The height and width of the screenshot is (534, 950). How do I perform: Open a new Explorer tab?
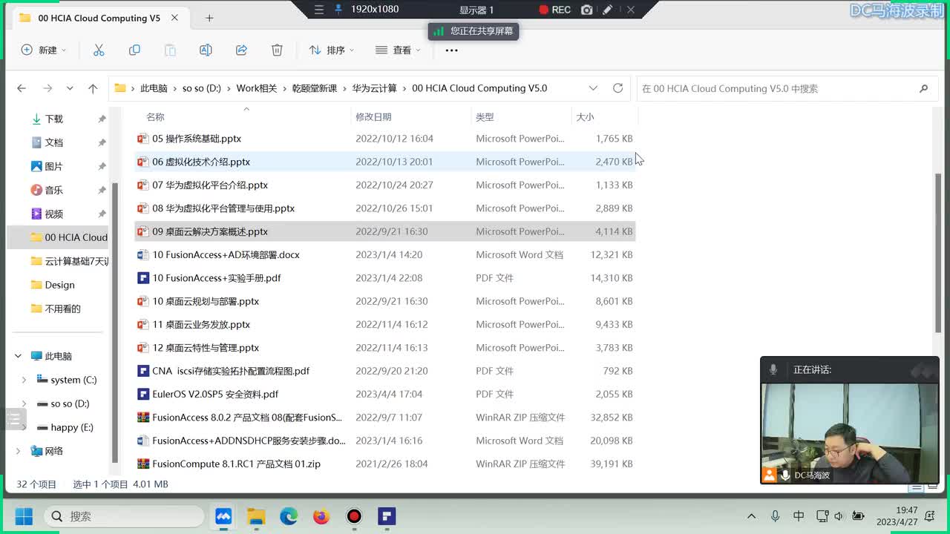click(209, 18)
